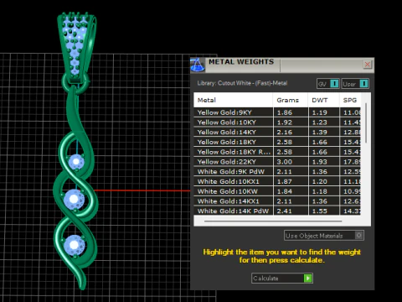Image resolution: width=402 pixels, height=302 pixels.
Task: Click the middle round gemstone on pendant
Action: [x=74, y=199]
